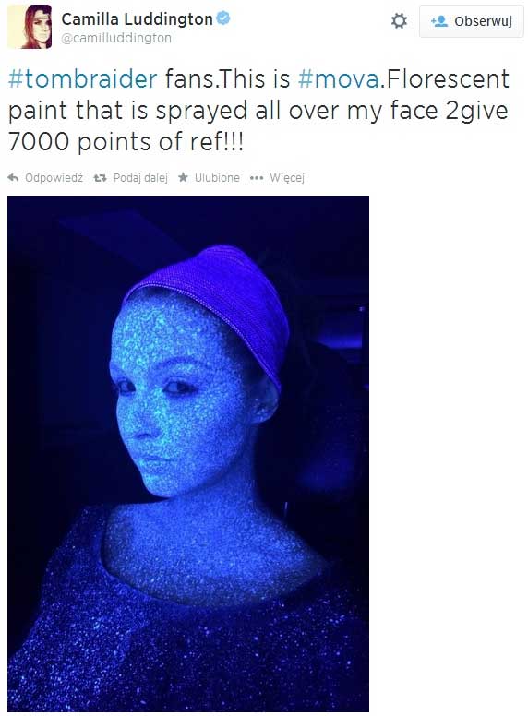Mark tweet as Ulubione

217,178
